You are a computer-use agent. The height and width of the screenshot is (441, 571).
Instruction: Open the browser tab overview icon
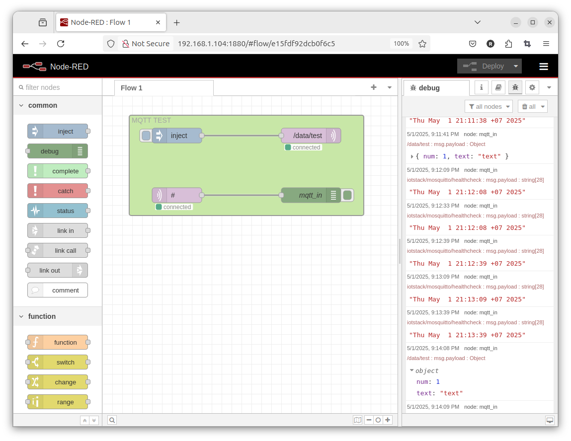pyautogui.click(x=43, y=22)
